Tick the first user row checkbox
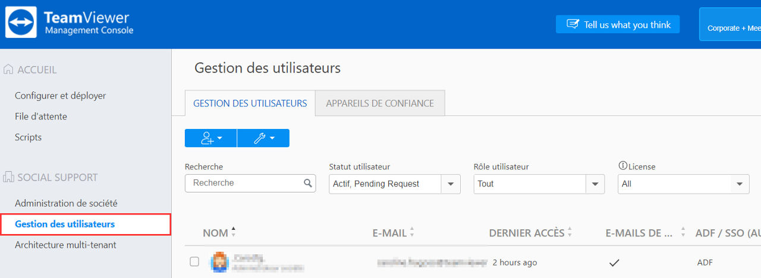Image resolution: width=761 pixels, height=278 pixels. pyautogui.click(x=194, y=261)
